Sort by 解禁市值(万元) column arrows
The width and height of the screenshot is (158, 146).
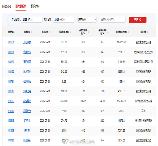[x=129, y=32]
